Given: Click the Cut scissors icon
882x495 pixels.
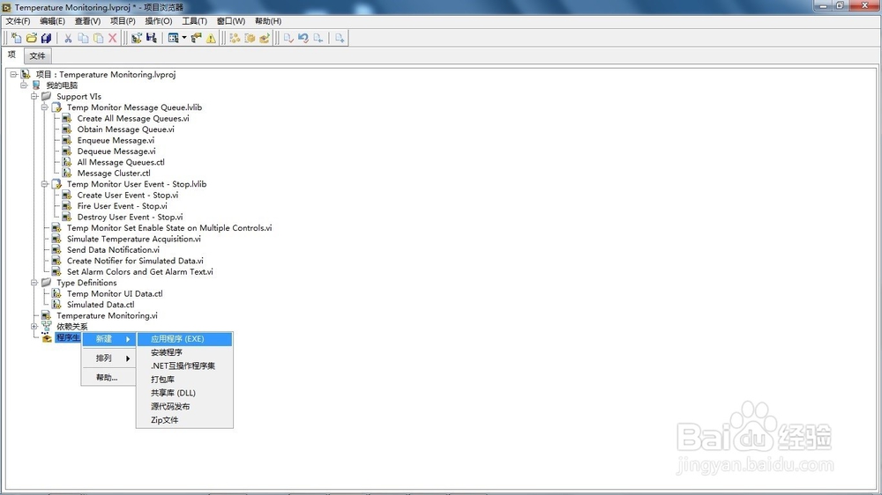Looking at the screenshot, I should point(68,38).
